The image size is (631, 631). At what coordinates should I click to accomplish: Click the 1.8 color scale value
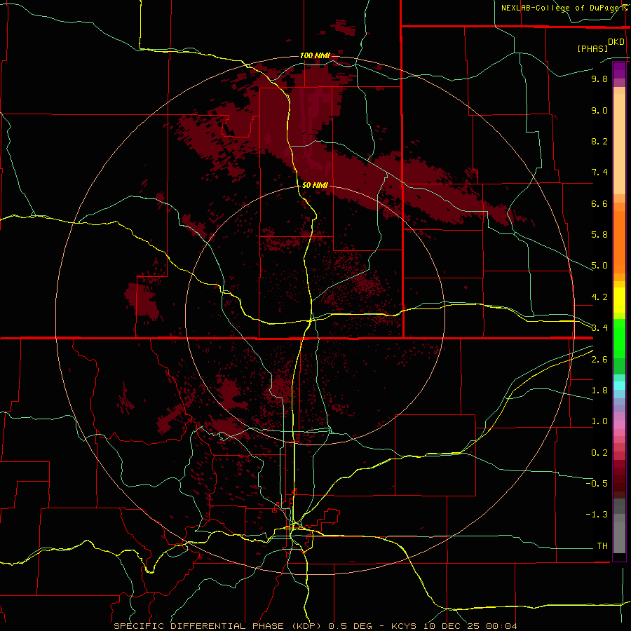[x=599, y=391]
